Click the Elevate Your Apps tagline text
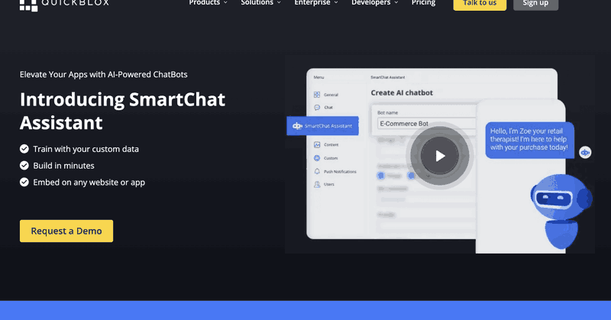The image size is (611, 320). coord(104,74)
